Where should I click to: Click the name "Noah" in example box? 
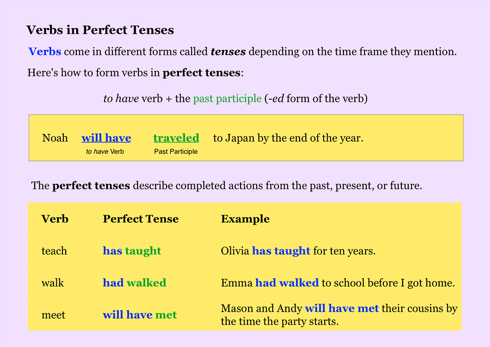click(x=55, y=138)
